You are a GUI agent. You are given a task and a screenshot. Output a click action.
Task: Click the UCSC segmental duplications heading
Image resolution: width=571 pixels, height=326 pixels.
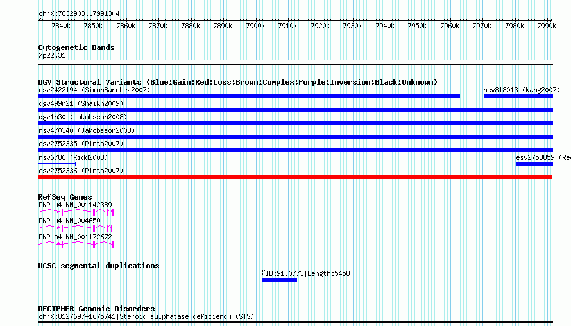pos(99,266)
